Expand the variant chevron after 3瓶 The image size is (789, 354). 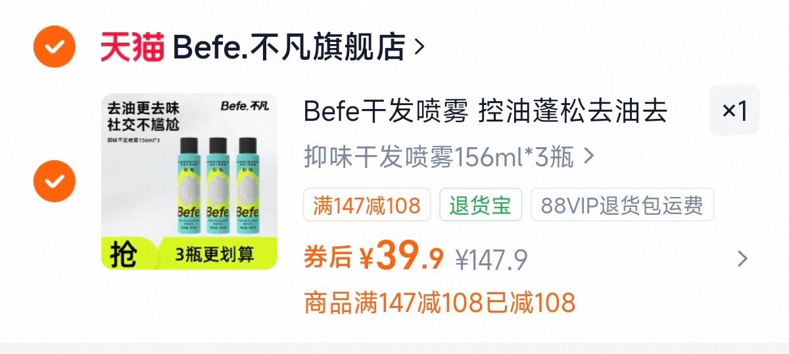589,157
